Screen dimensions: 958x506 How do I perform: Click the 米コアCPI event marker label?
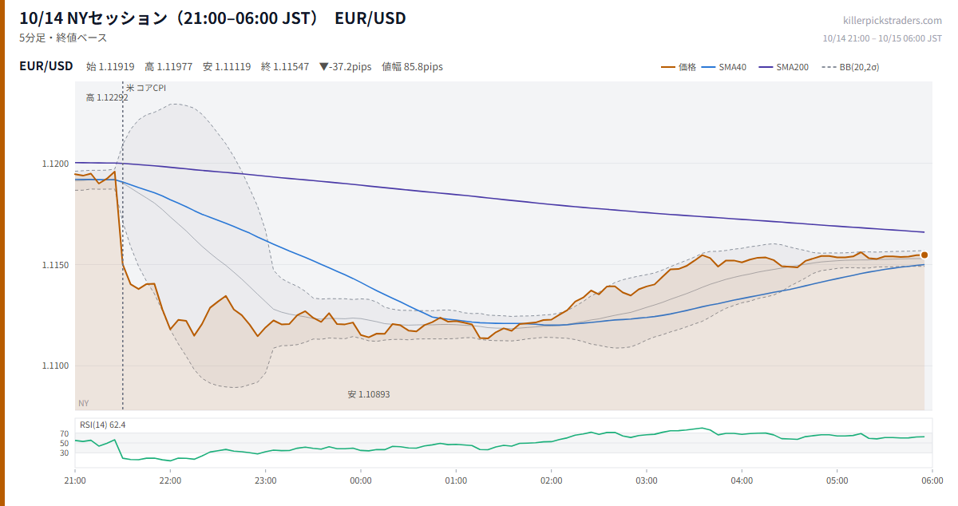pos(146,88)
